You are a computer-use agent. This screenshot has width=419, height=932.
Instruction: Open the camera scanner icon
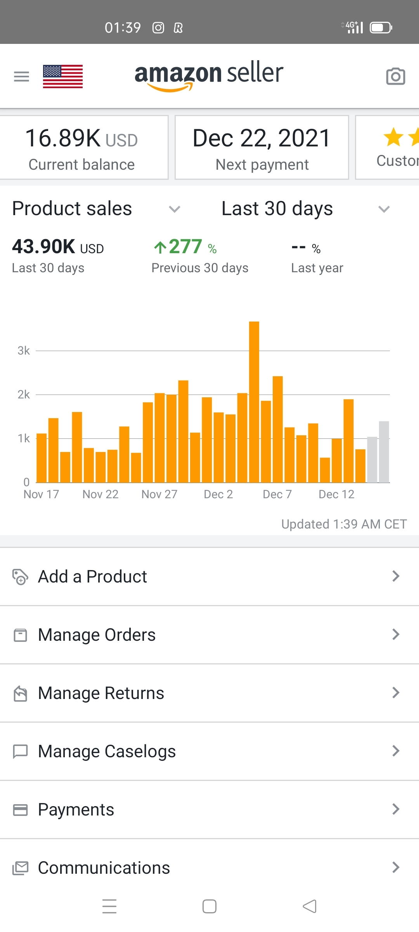click(x=395, y=77)
